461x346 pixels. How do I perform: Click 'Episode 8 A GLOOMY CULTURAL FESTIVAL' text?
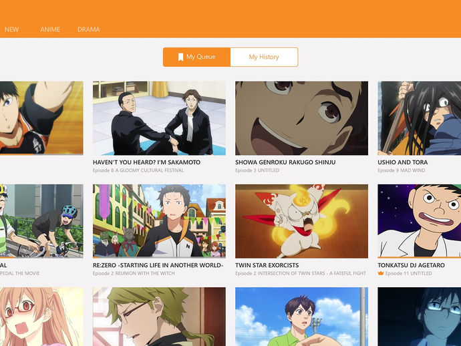click(138, 170)
